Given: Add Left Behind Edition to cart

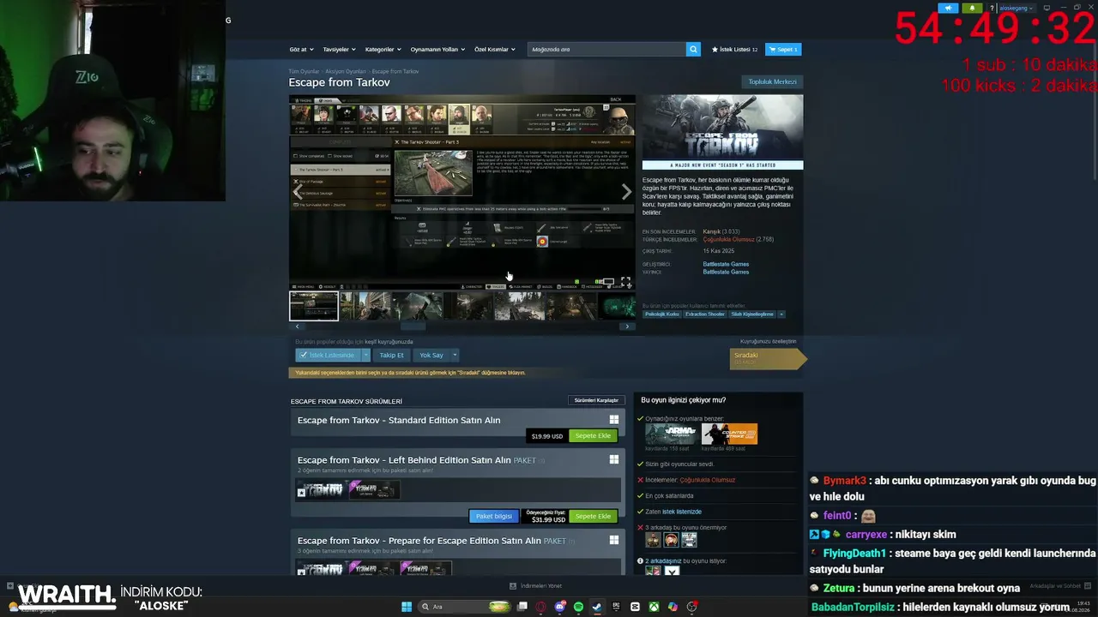Looking at the screenshot, I should [x=593, y=517].
